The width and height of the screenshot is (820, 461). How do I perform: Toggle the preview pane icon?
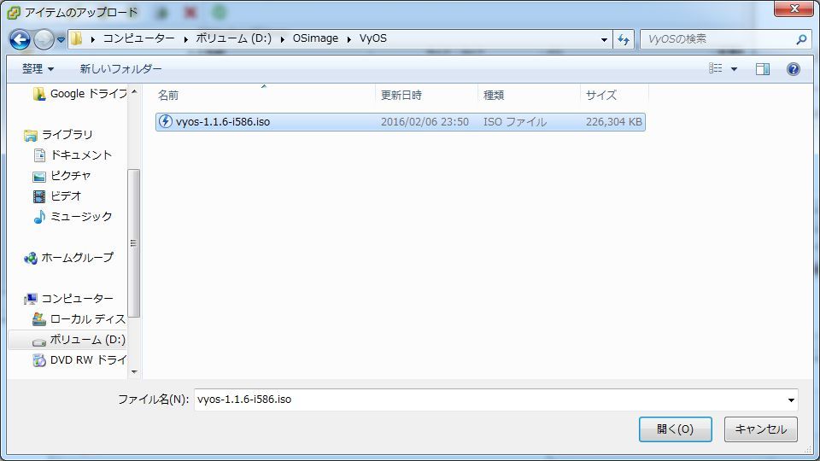[763, 69]
